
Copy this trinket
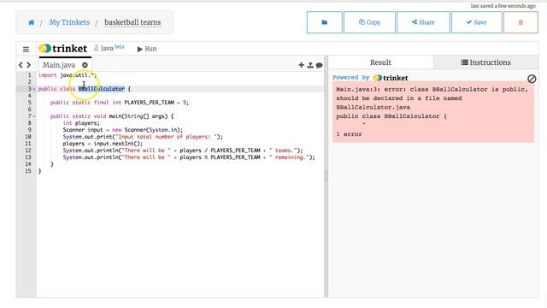[x=369, y=22]
